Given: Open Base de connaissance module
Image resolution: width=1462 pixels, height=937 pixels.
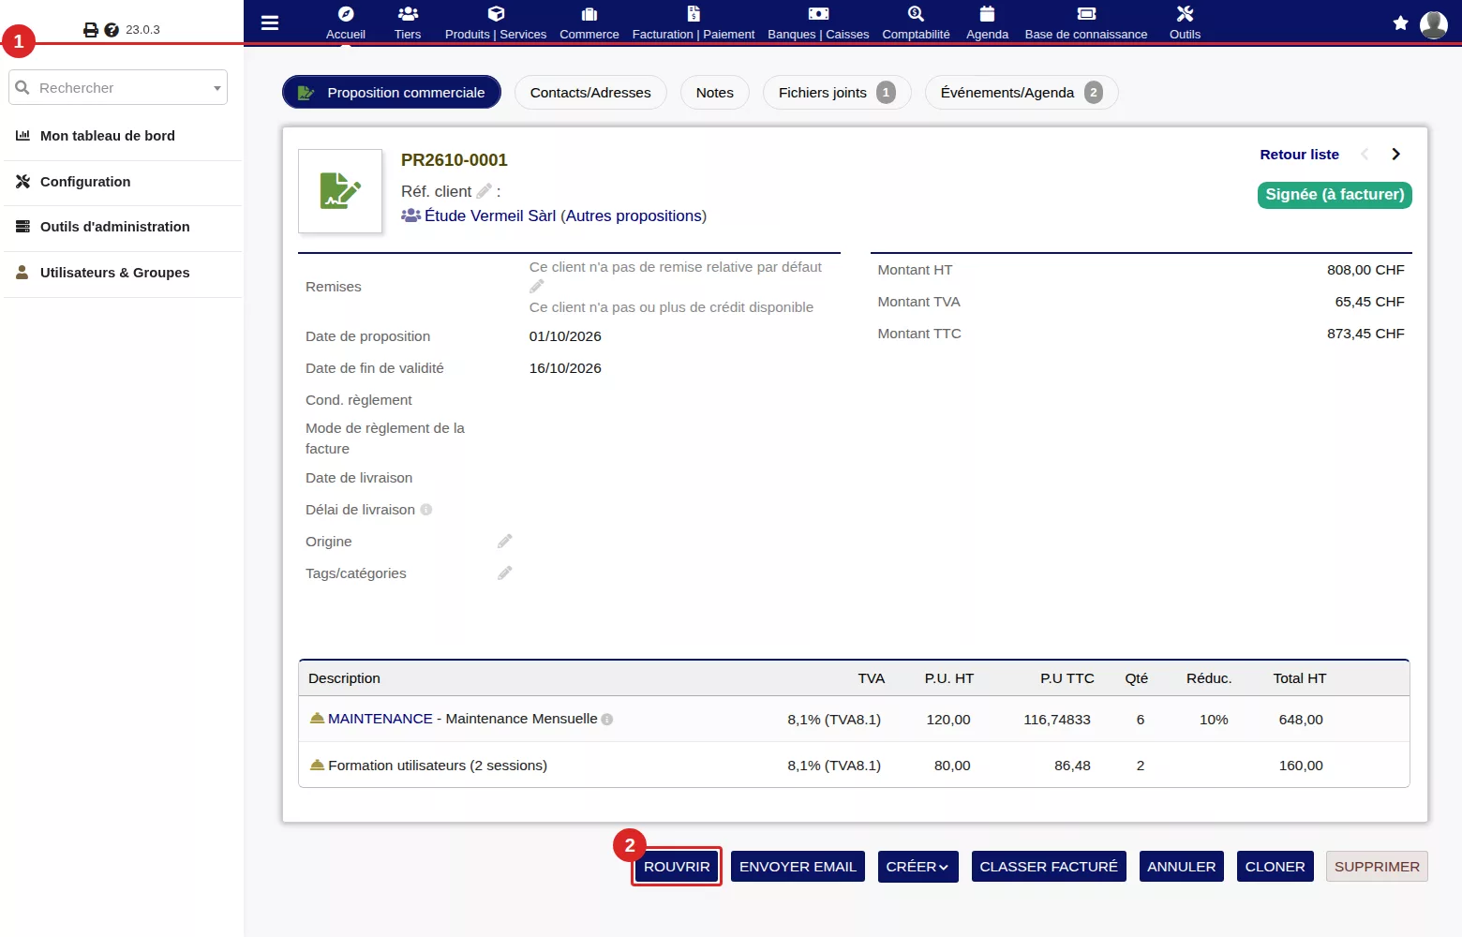Looking at the screenshot, I should point(1086,22).
